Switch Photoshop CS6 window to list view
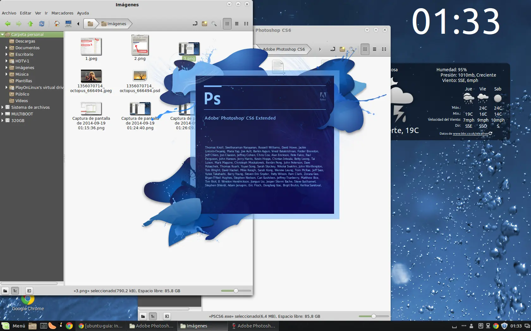Image resolution: width=531 pixels, height=331 pixels. 375,49
